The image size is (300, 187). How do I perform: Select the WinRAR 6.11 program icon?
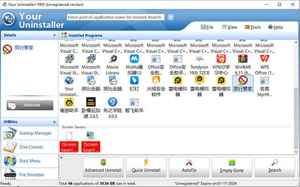pyautogui.click(x=243, y=59)
